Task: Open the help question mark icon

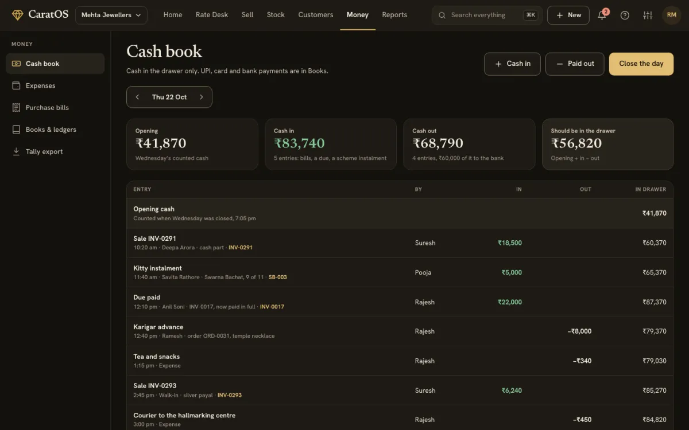Action: tap(625, 15)
